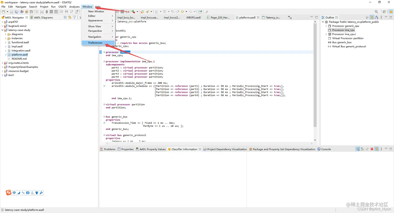Open Classifier Information view menu
The image size is (394, 213).
point(381,149)
